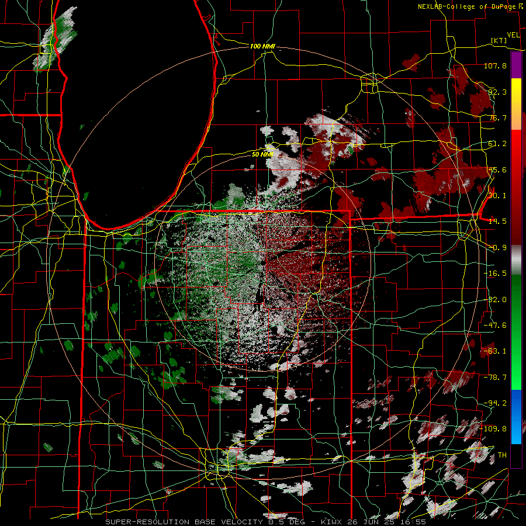Select the 61.2 velocity scale value
The image size is (526, 526).
(497, 144)
